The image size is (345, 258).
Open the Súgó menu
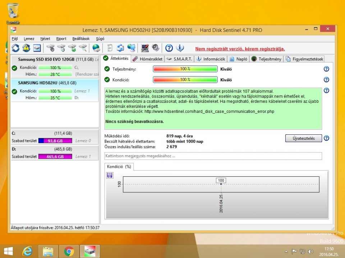click(x=100, y=39)
